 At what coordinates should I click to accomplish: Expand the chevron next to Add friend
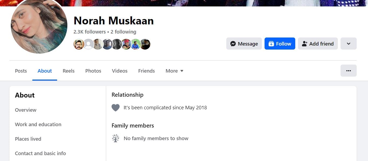(x=349, y=43)
